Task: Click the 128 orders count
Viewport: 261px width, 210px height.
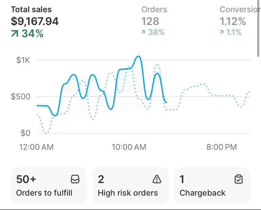Action: pyautogui.click(x=150, y=21)
